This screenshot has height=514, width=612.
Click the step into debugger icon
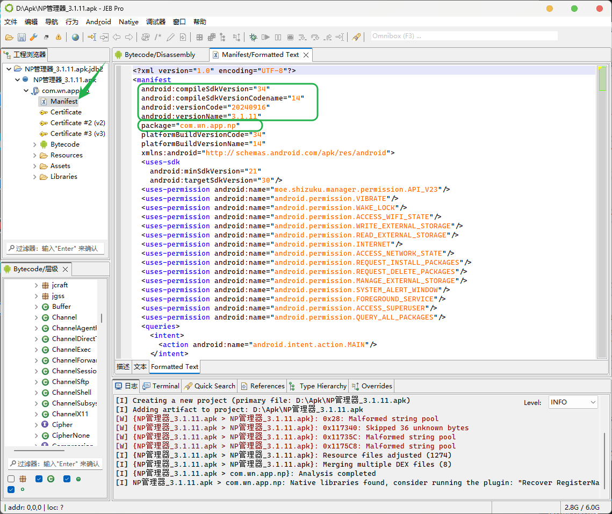click(303, 37)
